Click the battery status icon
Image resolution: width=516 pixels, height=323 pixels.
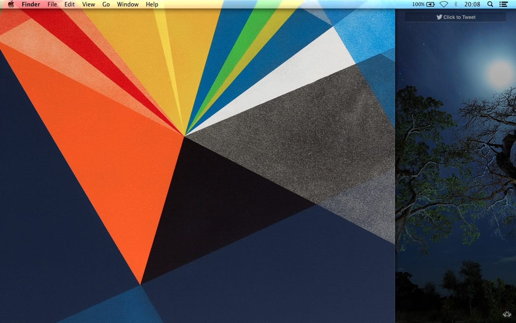pos(431,4)
